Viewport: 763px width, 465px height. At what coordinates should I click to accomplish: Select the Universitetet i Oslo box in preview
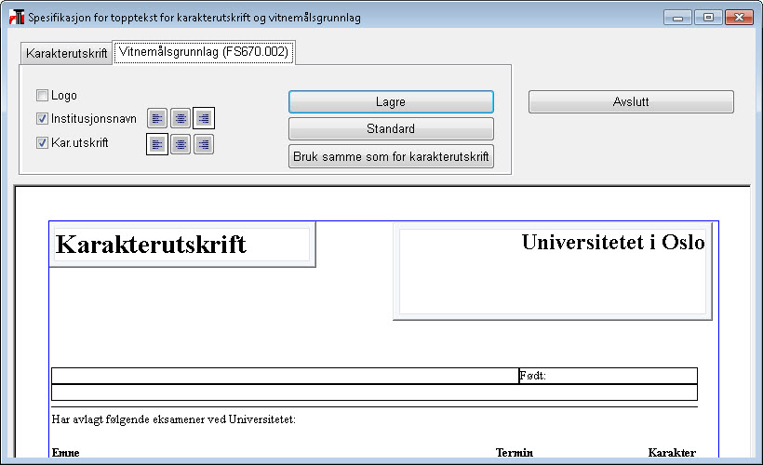553,272
